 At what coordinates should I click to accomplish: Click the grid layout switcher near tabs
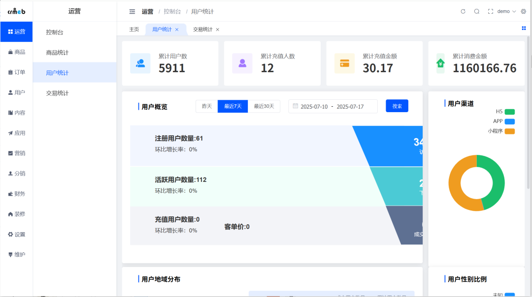coord(523,29)
